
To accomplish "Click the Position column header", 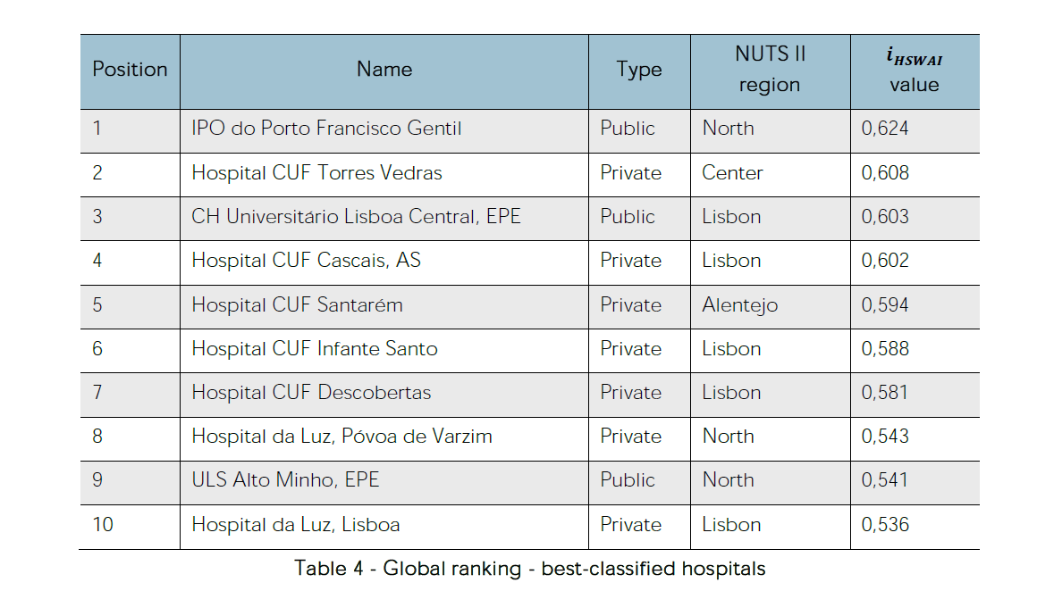I will [130, 70].
